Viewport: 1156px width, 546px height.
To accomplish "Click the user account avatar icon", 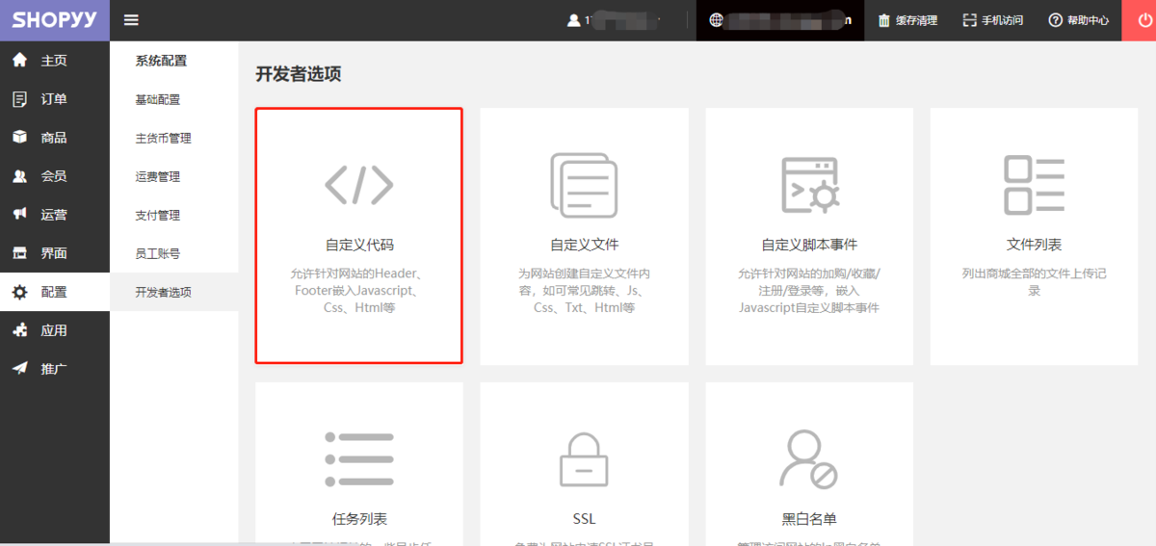I will pos(574,20).
